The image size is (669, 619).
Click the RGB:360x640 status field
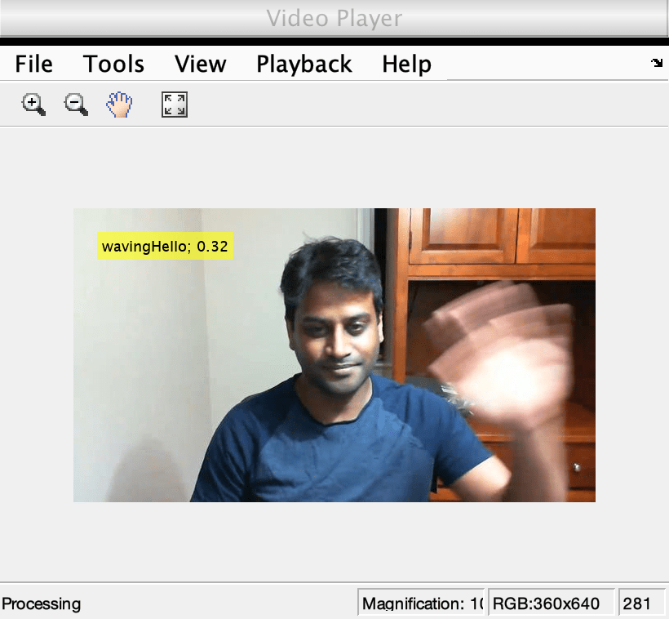point(552,603)
